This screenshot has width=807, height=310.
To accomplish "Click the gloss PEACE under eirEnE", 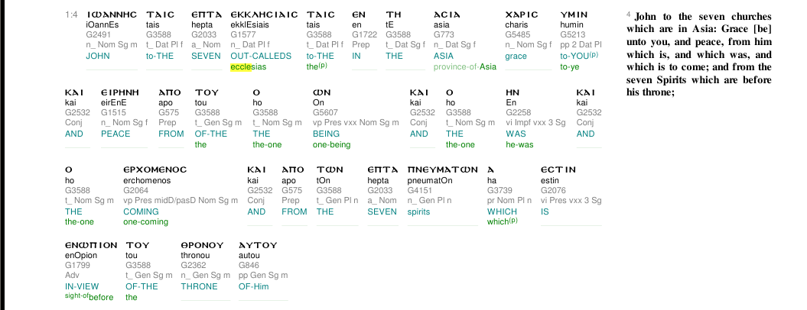I will click(116, 134).
